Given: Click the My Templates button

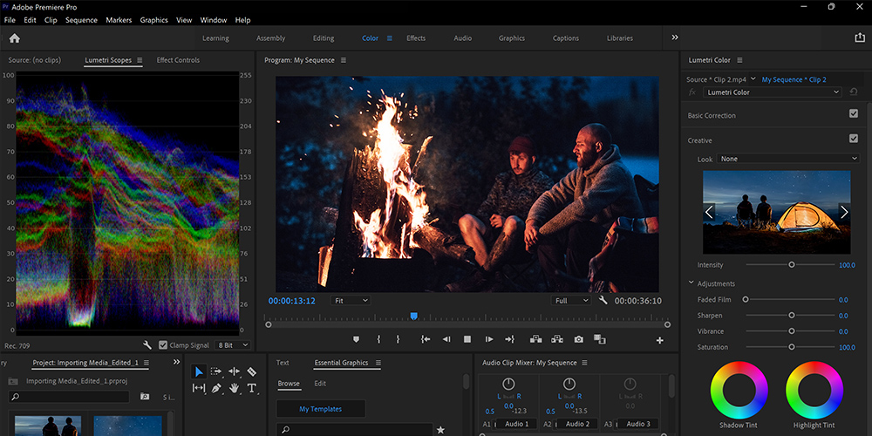Looking at the screenshot, I should (x=321, y=409).
